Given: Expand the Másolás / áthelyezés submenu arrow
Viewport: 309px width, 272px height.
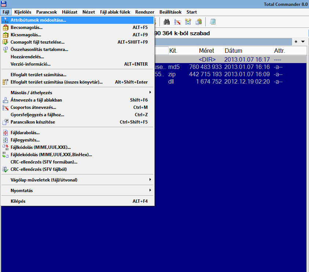Looking at the screenshot, I should [x=150, y=92].
